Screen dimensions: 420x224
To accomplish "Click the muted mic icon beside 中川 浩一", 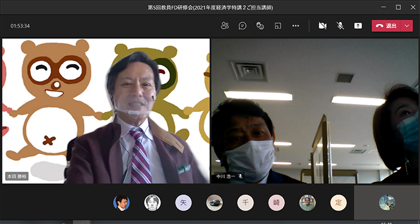I will click(240, 176).
